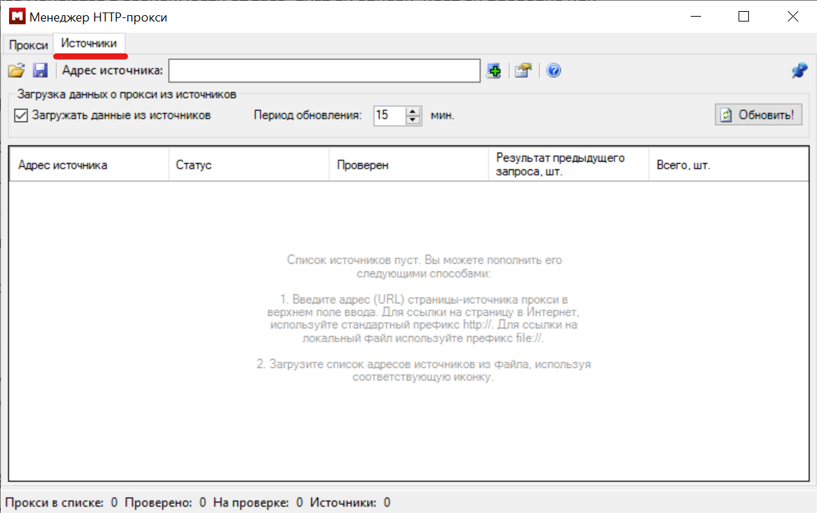The image size is (817, 513).
Task: Decrease update period with down arrow
Action: coord(413,119)
